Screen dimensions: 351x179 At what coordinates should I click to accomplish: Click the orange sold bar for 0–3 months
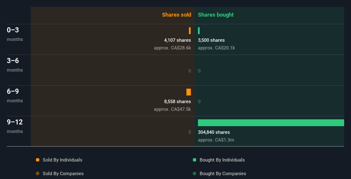coord(190,31)
